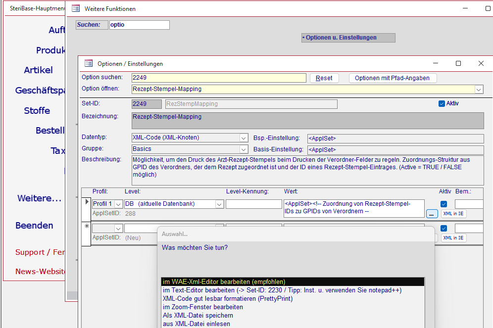The height and width of the screenshot is (328, 493).
Task: Open the XML value editor via ellipsis button
Action: click(x=432, y=214)
